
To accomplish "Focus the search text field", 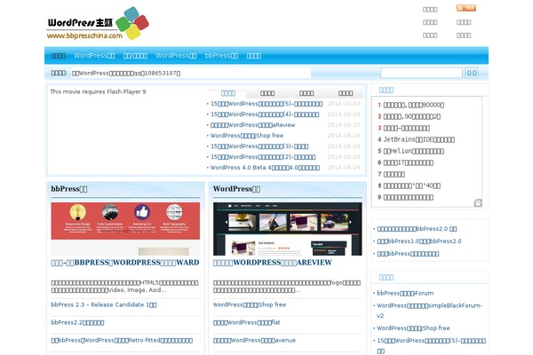I will (421, 73).
